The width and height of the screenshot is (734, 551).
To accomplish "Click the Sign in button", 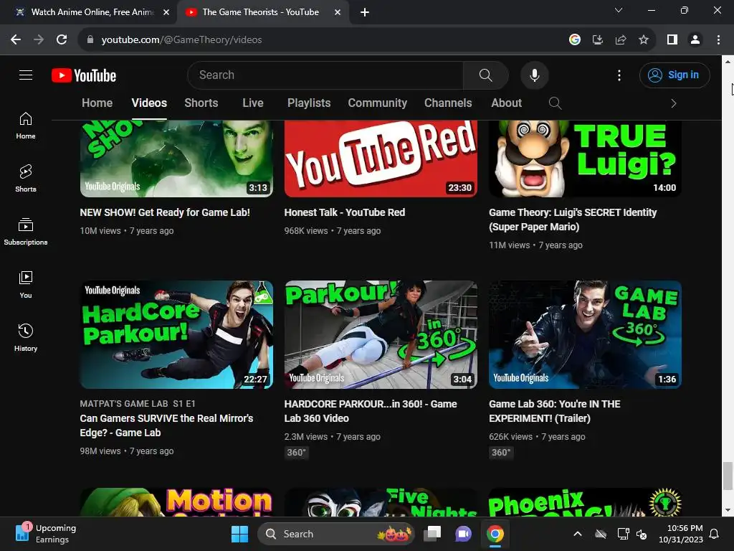I will point(675,75).
